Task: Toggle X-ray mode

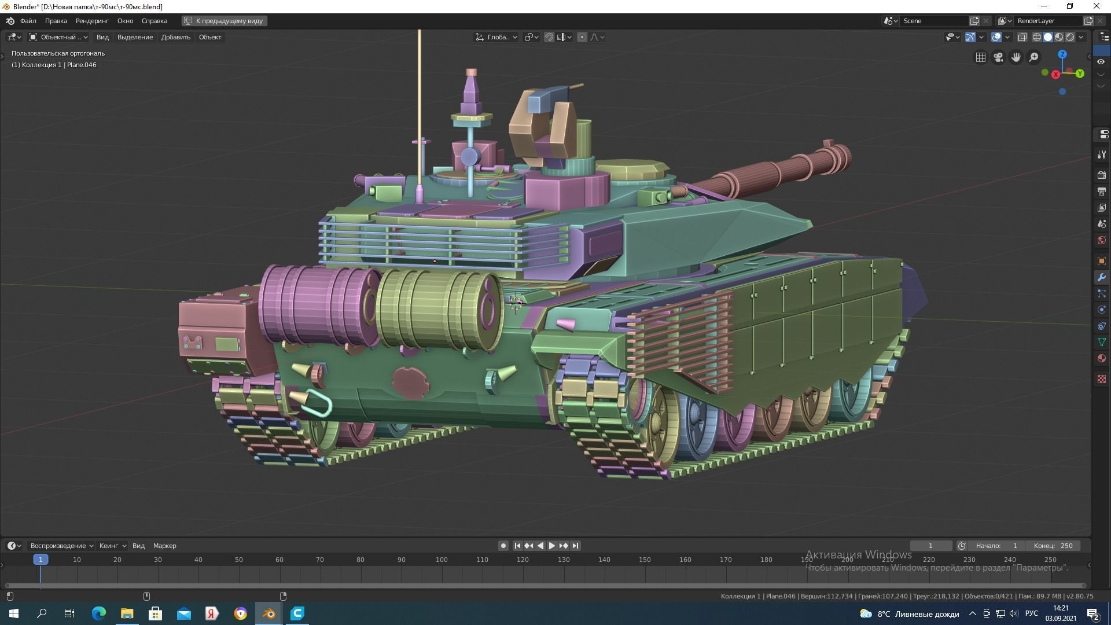Action: 1022,37
